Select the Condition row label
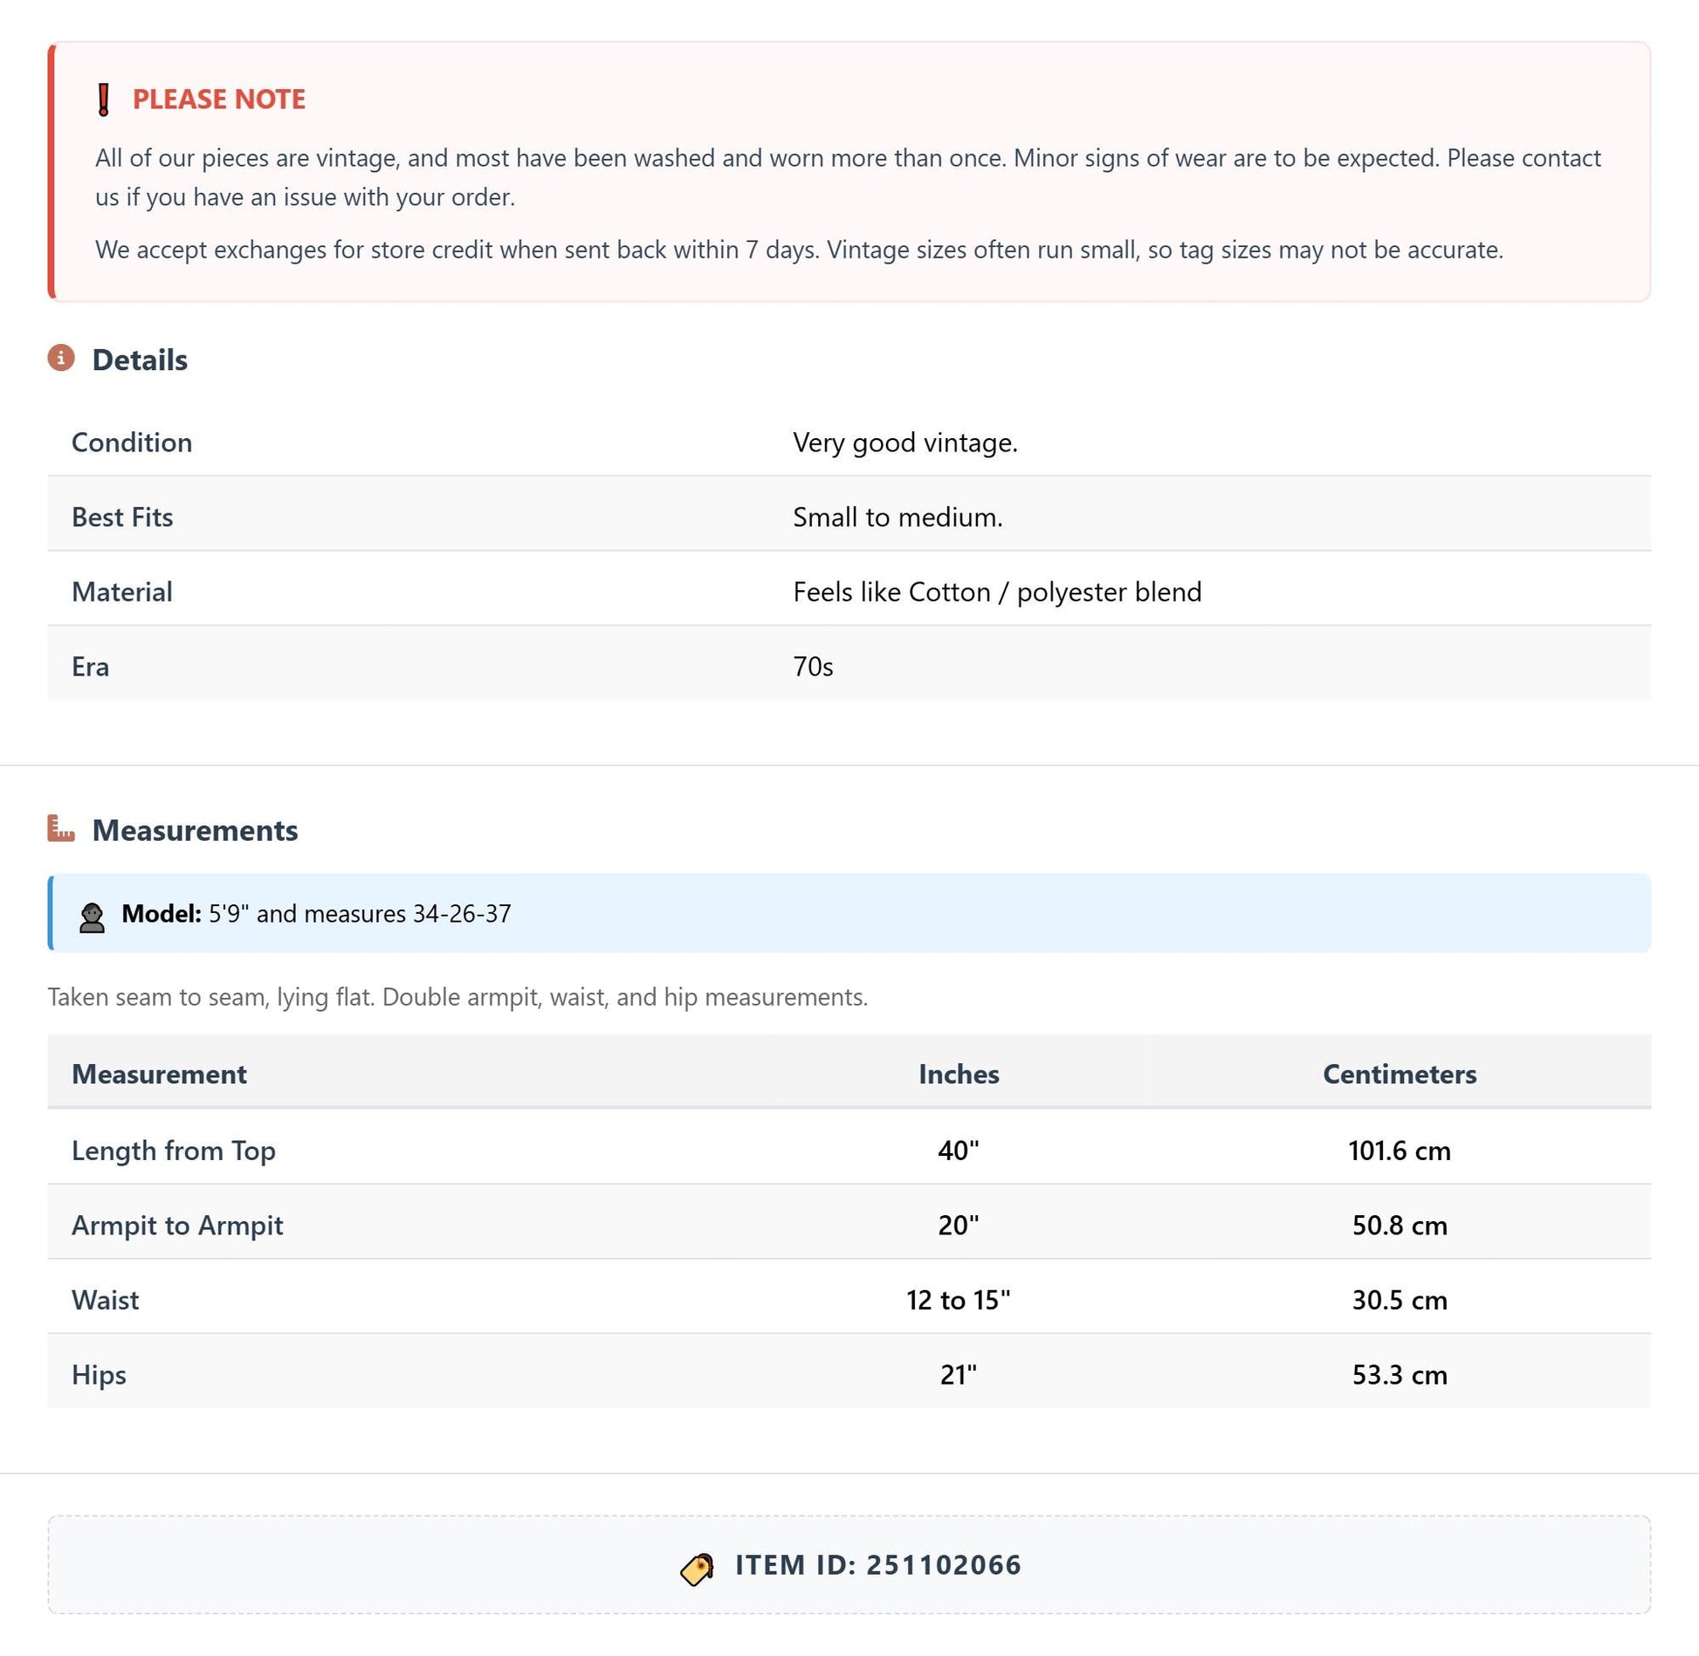The image size is (1699, 1656). (132, 443)
